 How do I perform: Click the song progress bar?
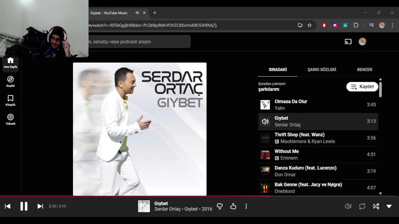199,196
